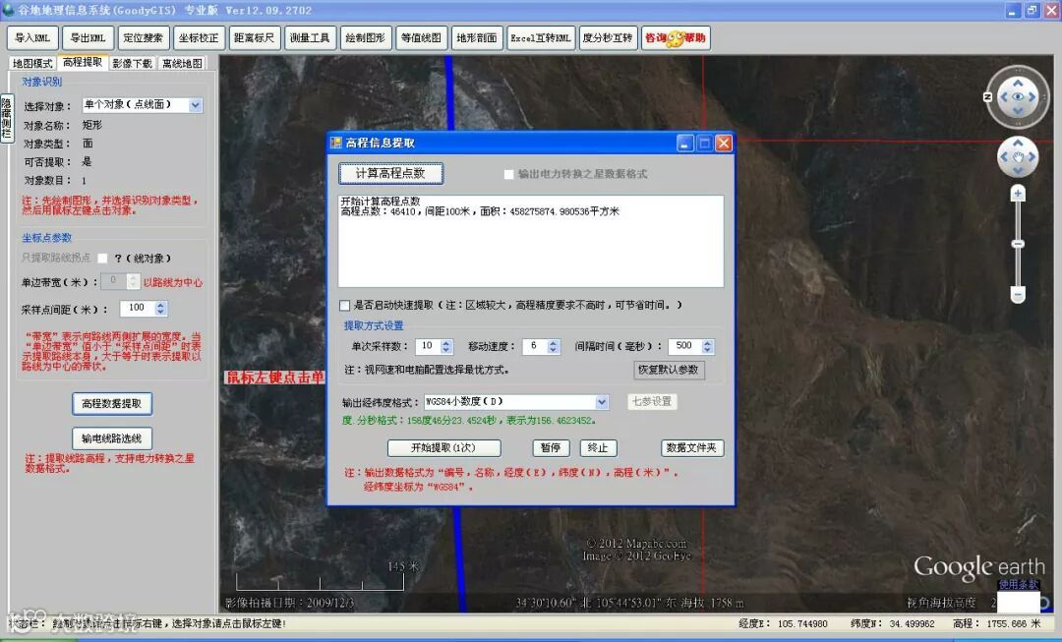Click the 移动速度 spinner arrows
This screenshot has height=642, width=1062.
point(554,346)
